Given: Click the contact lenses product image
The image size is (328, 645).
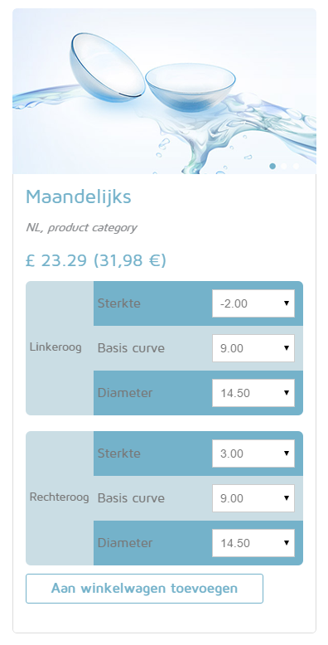Looking at the screenshot, I should point(164,91).
